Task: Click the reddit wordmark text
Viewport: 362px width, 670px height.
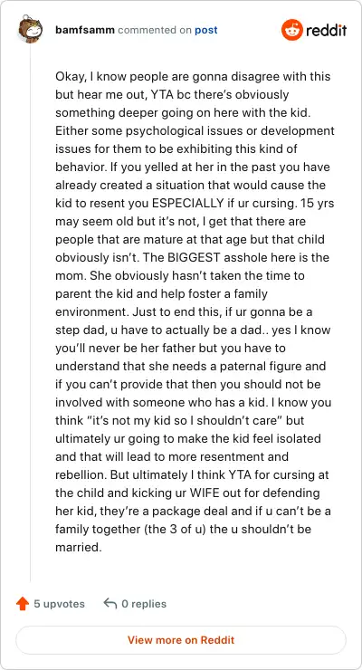Action: pyautogui.click(x=327, y=31)
